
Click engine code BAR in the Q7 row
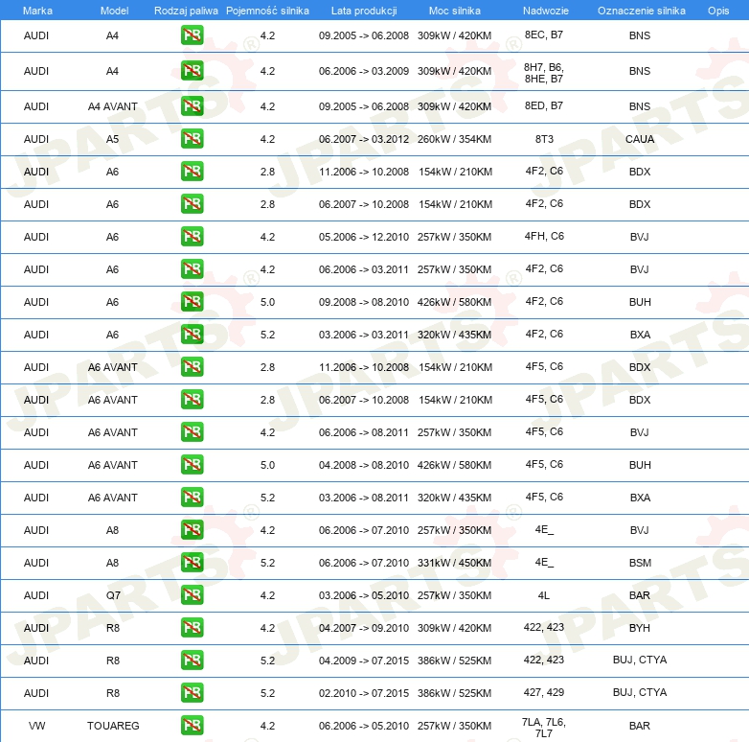[x=640, y=595]
